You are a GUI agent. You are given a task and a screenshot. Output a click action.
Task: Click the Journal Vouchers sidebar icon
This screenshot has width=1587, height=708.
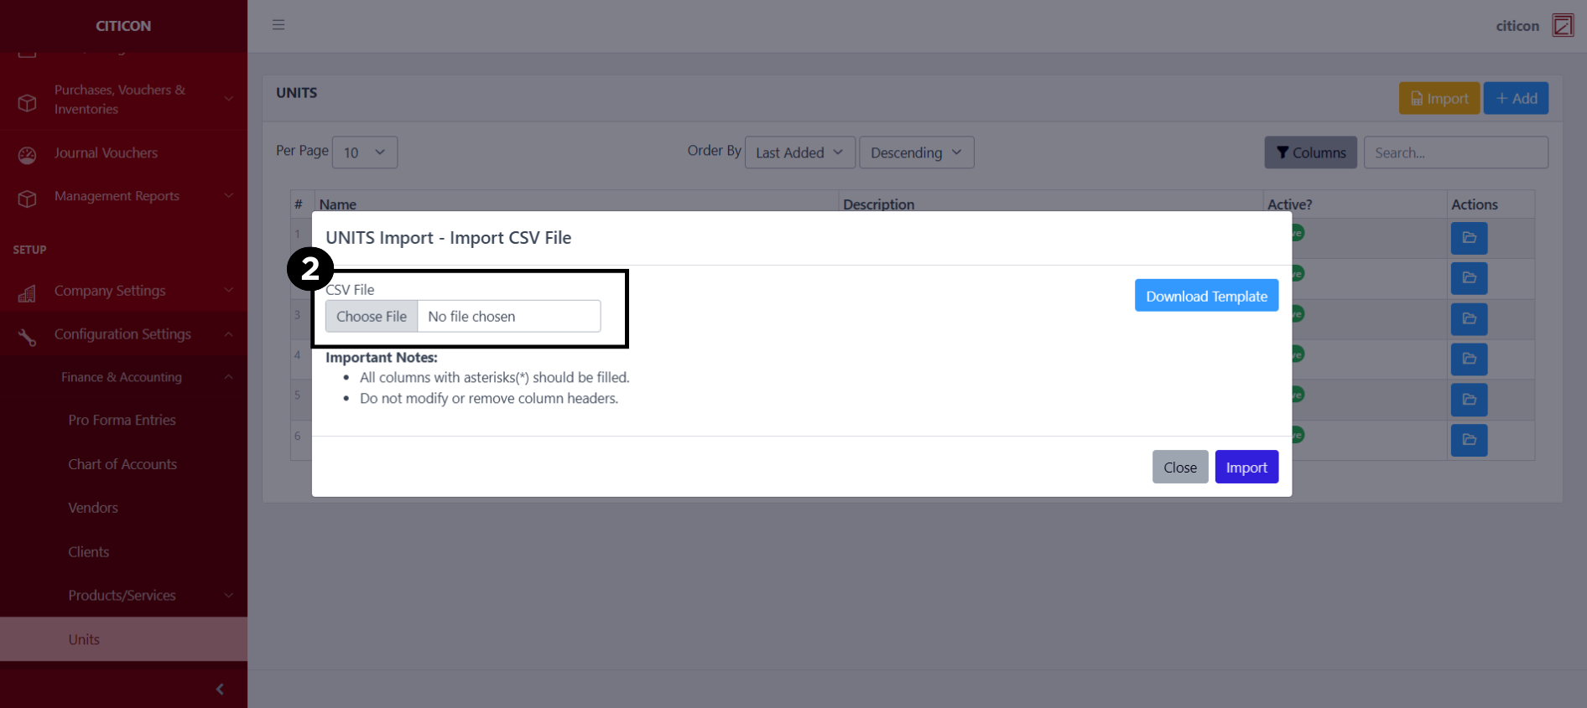[28, 154]
